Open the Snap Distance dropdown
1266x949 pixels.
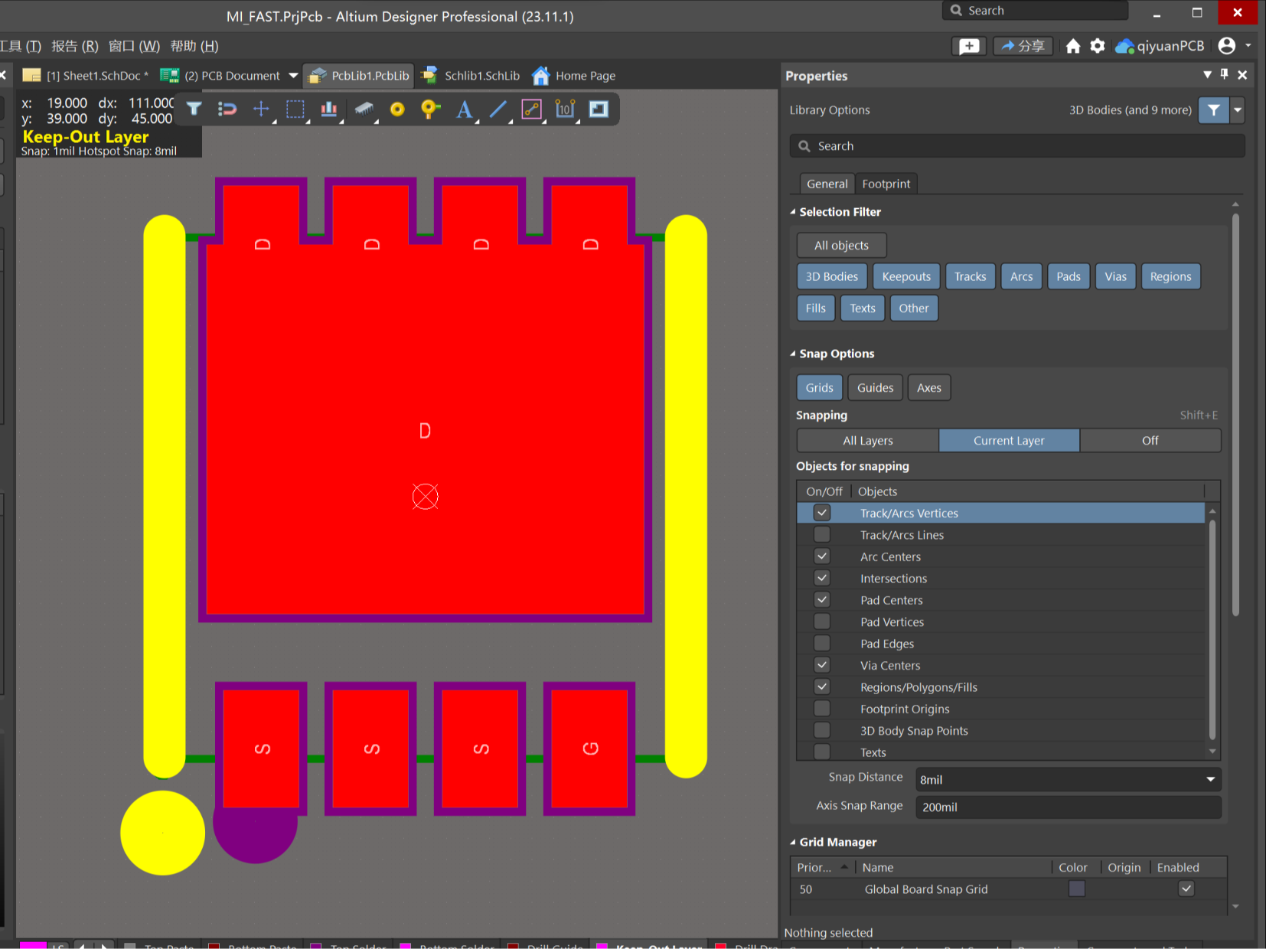coord(1210,779)
